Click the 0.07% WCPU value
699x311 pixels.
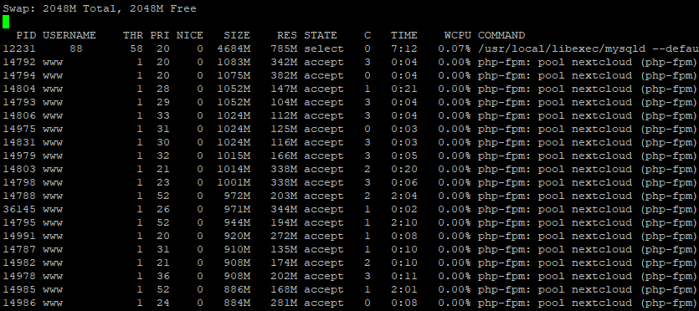(455, 48)
